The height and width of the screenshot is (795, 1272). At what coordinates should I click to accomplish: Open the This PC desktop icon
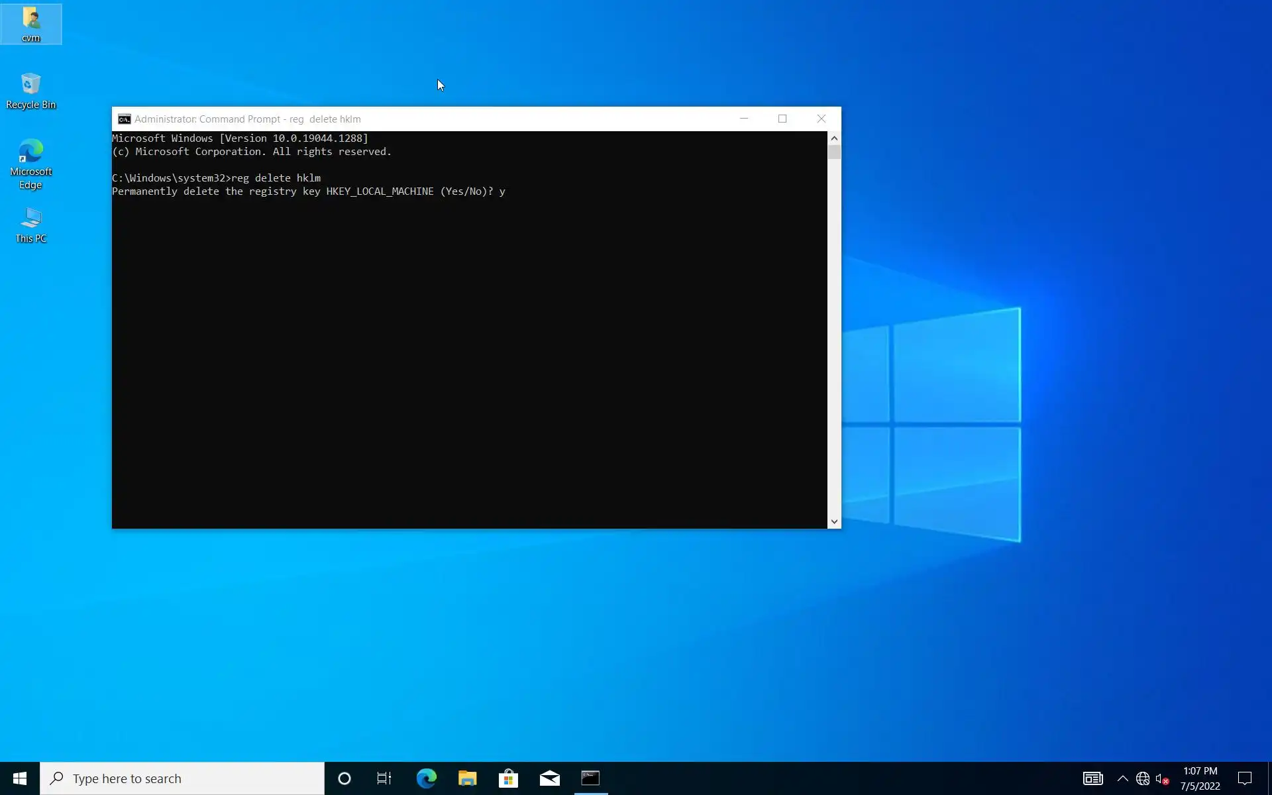pyautogui.click(x=30, y=225)
